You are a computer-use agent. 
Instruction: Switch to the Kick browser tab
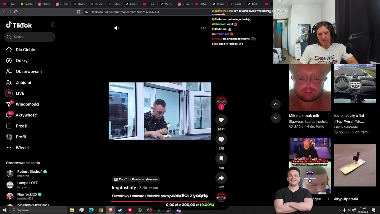(26, 4)
